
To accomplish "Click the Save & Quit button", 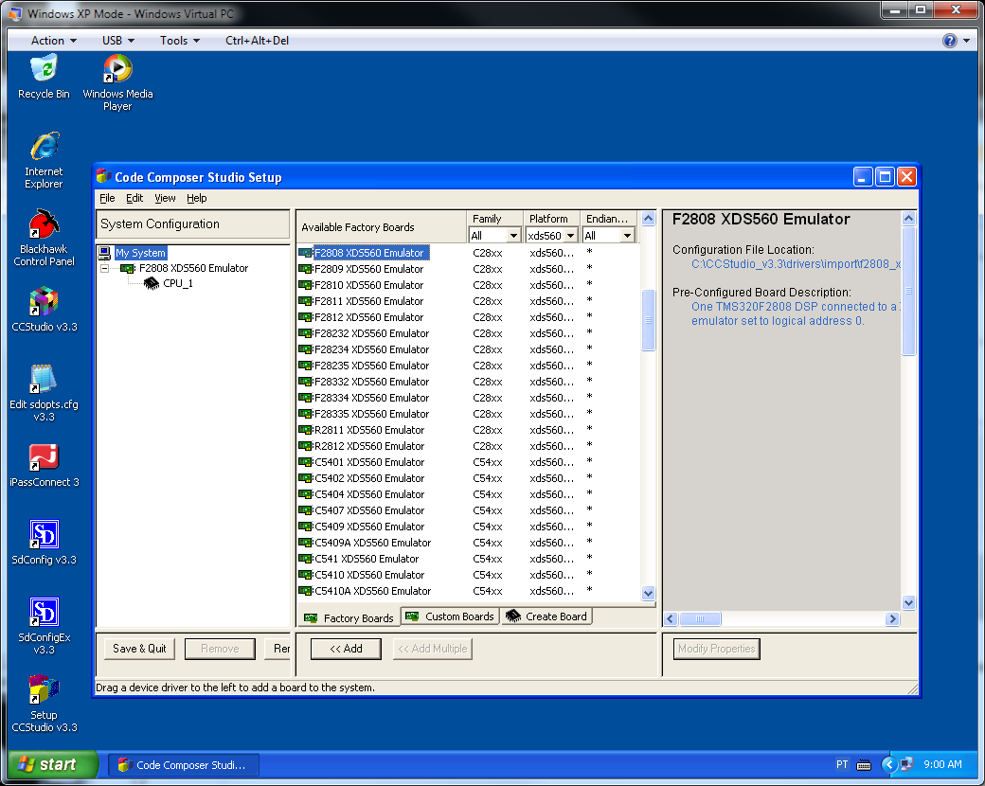I will click(139, 649).
